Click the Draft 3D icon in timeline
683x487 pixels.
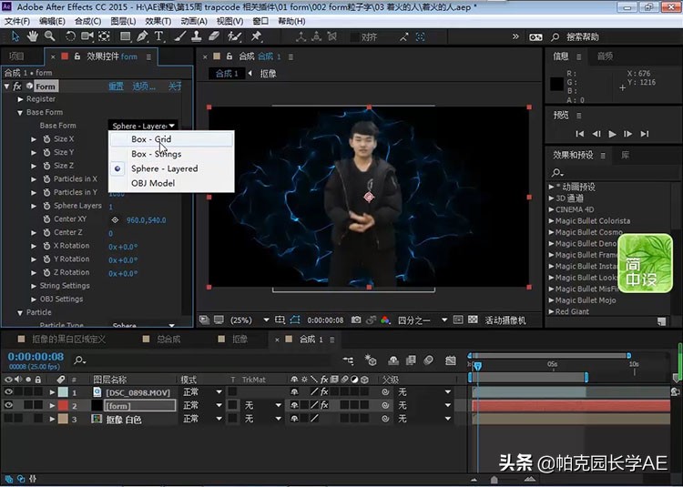pos(371,360)
